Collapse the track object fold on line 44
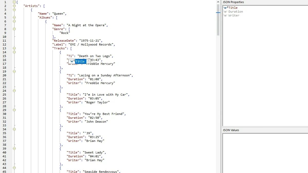Screen dimensions: 308x173 pyautogui.click(x=14, y=168)
